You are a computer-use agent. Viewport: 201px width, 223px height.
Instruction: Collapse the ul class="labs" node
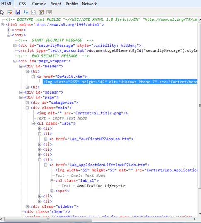[33, 123]
